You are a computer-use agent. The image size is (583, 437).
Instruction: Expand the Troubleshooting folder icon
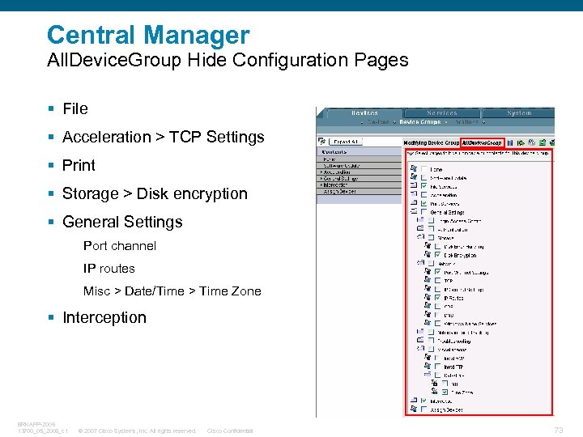[x=420, y=340]
